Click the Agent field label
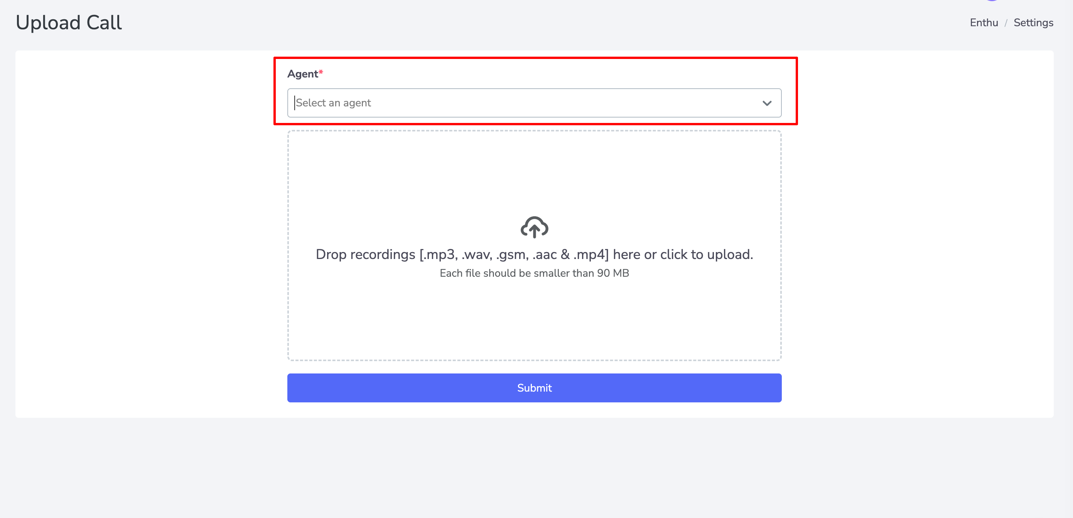The width and height of the screenshot is (1073, 518). pyautogui.click(x=302, y=74)
